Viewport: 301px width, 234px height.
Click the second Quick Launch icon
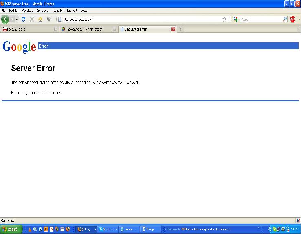35,229
